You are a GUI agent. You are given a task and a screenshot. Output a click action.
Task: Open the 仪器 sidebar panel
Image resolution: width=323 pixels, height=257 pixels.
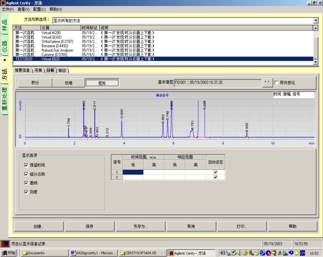(4, 46)
